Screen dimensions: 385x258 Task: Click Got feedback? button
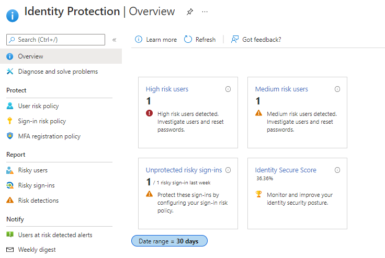tap(256, 40)
